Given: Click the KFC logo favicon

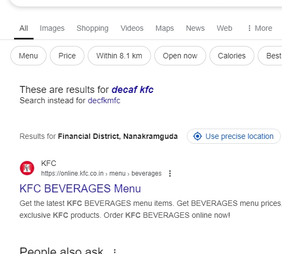Looking at the screenshot, I should [x=27, y=168].
